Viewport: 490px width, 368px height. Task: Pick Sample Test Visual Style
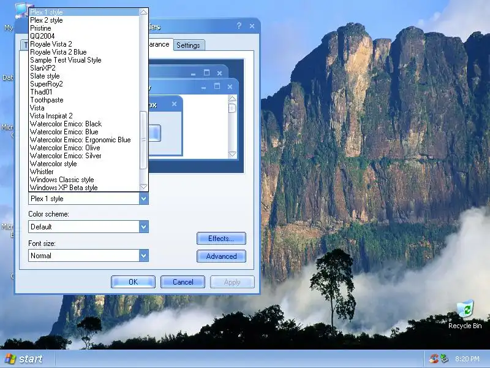(x=84, y=60)
